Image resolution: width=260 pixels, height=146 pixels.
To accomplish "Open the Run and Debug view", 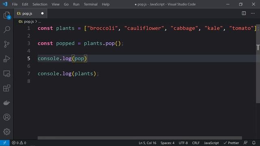I will (x=7, y=59).
